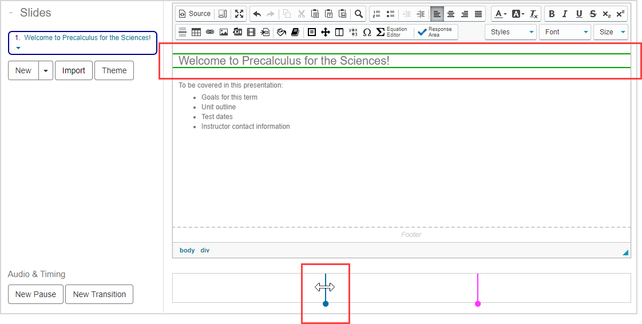Screen dimensions: 642x324
Task: Open the dropdown arrow beside New
Action: (45, 70)
